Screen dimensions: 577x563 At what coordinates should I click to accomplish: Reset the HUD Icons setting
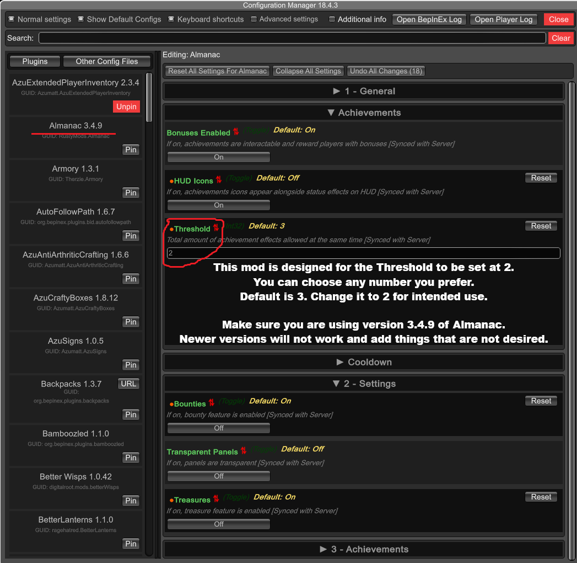pos(541,178)
